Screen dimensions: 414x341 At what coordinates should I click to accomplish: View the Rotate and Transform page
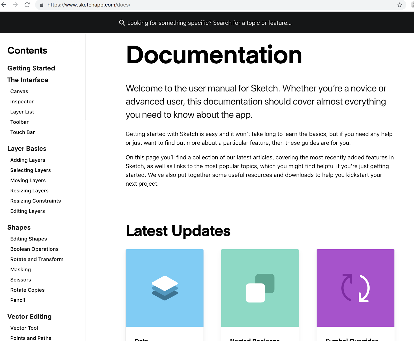[x=37, y=259]
